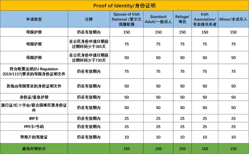Image resolution: width=249 pixels, height=154 pixels.
Task: Click Standard Adult '75' in the 365天 row
Action: point(158,44)
